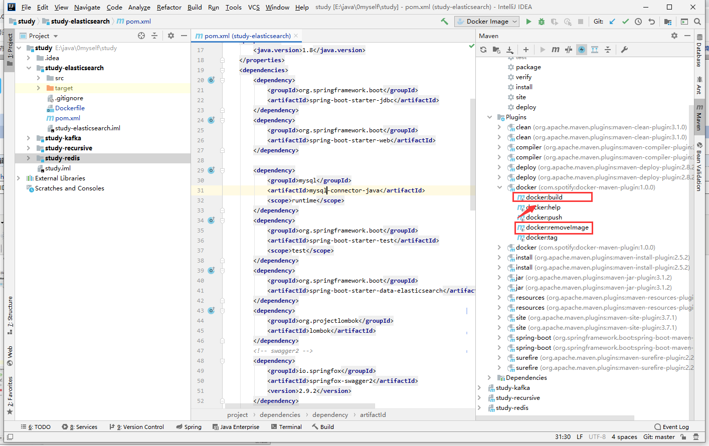
Task: Toggle Maven offline mode
Action: point(568,50)
